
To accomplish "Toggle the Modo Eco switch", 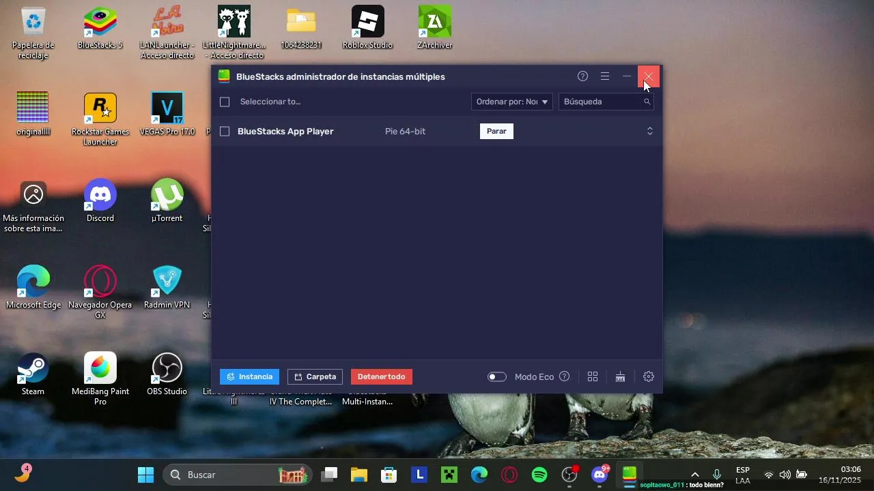I will [x=497, y=376].
